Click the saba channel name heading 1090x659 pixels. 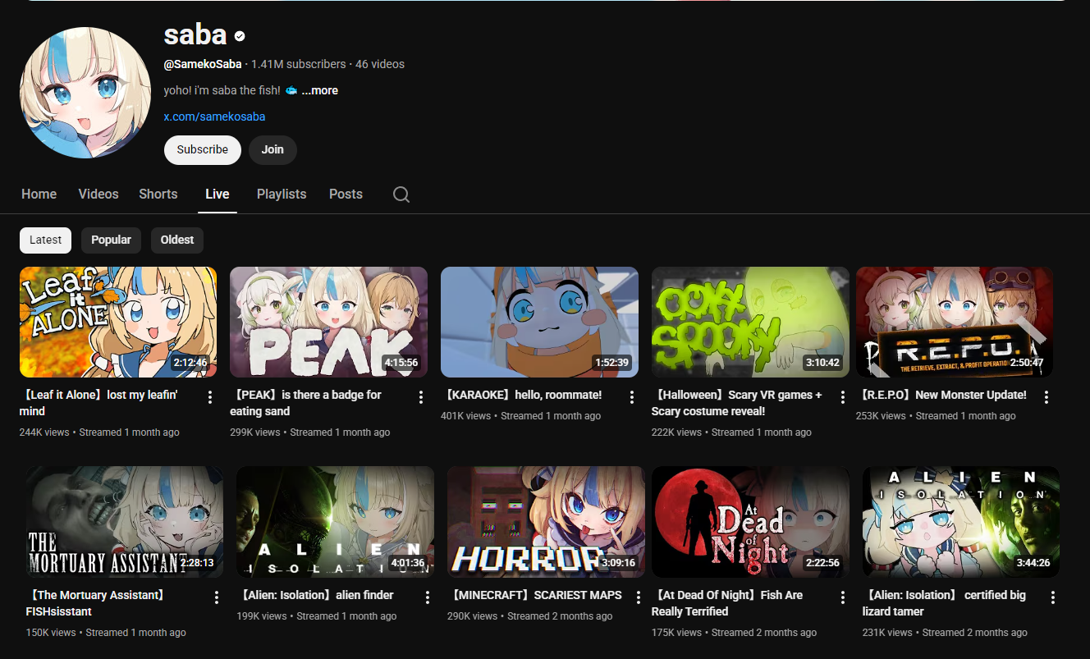point(195,34)
